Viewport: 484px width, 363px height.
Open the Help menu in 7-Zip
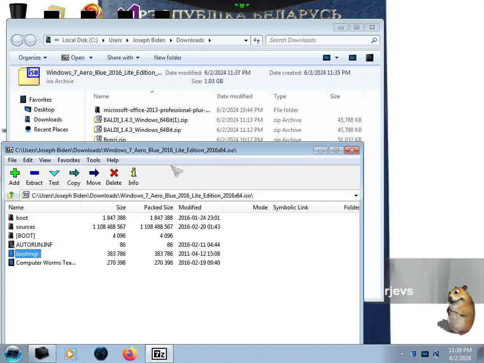click(x=112, y=160)
